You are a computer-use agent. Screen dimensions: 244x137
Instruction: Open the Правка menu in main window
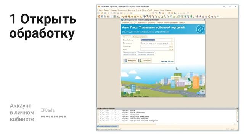107,10
